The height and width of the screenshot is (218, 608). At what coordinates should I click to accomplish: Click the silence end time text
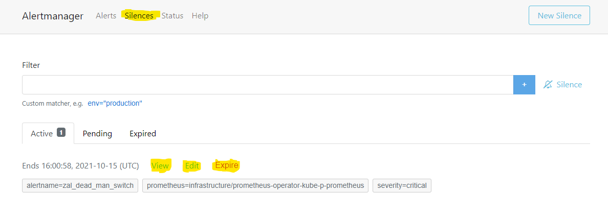coord(80,165)
